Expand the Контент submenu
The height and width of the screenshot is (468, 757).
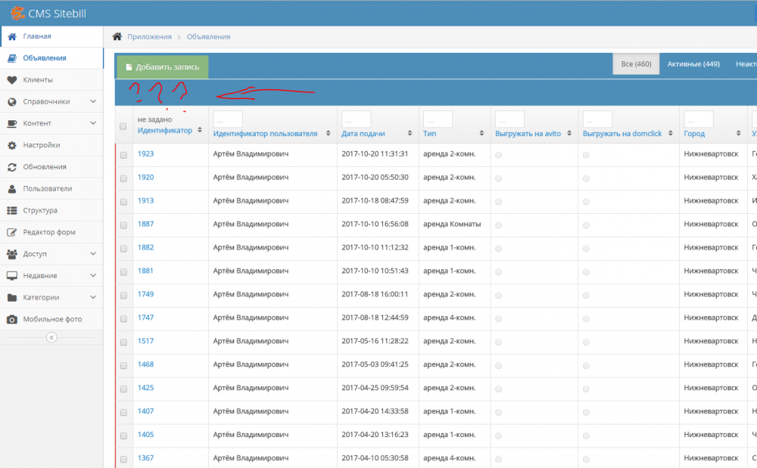click(x=93, y=123)
